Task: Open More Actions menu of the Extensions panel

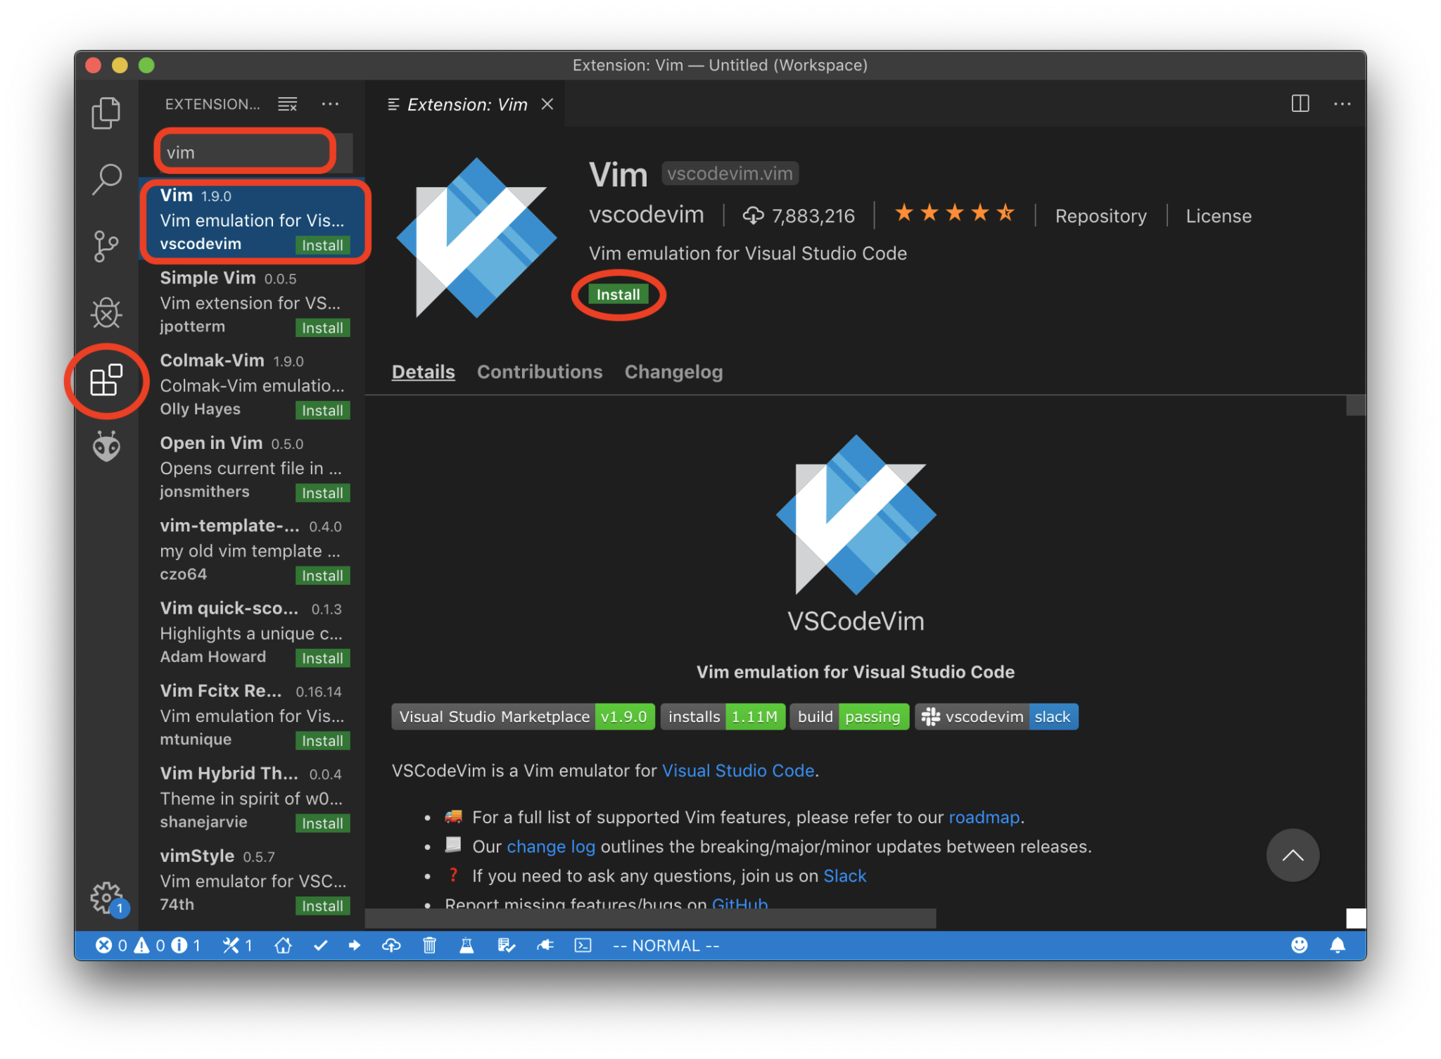Action: (x=330, y=103)
